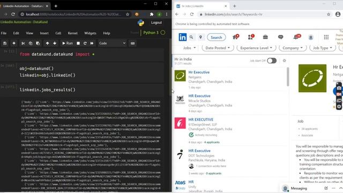Open the Widgets menu in Jupyter

pos(90,33)
